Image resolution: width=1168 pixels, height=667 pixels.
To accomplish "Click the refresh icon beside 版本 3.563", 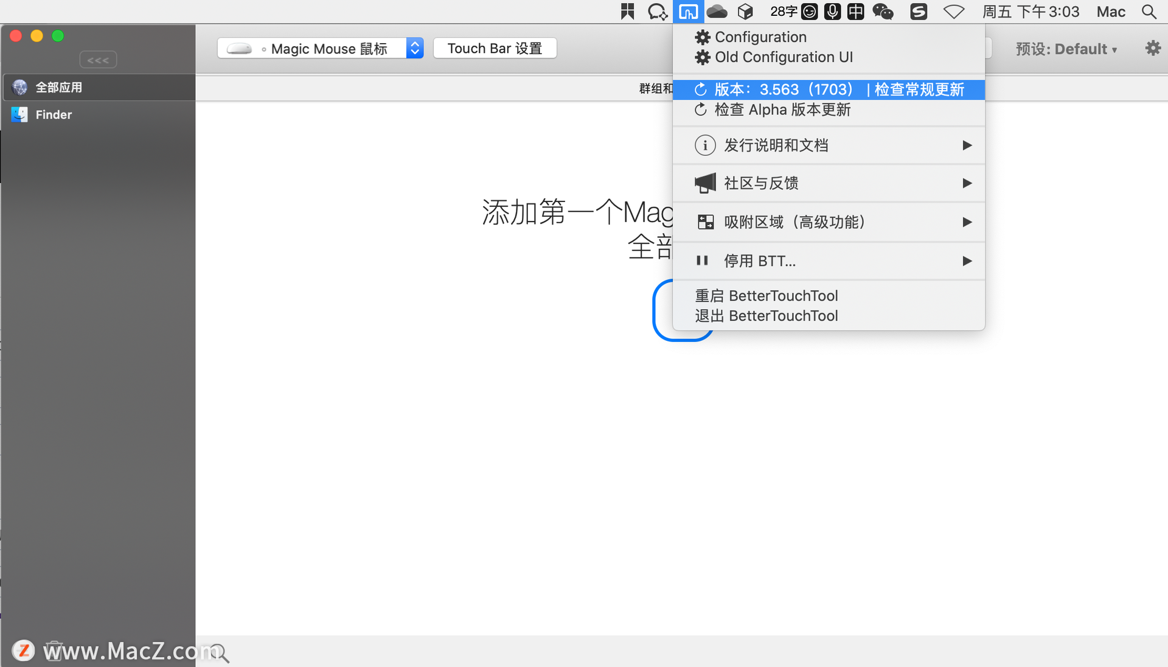I will [x=701, y=89].
